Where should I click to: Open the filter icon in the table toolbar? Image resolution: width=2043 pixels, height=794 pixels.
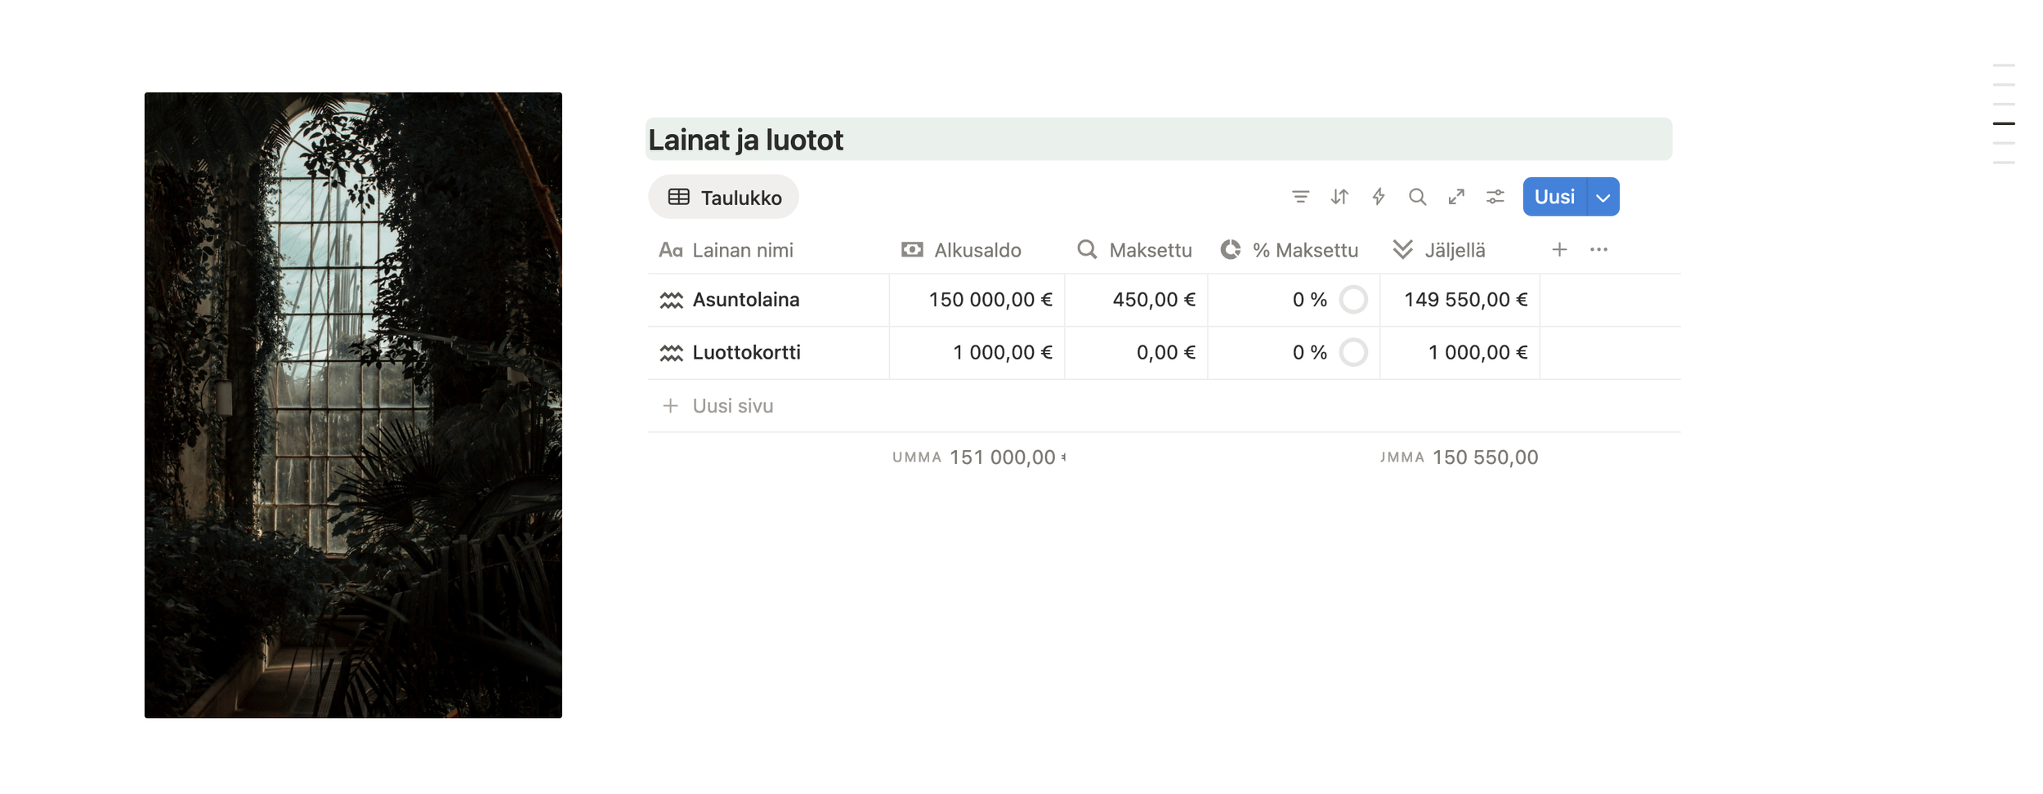[x=1301, y=196]
